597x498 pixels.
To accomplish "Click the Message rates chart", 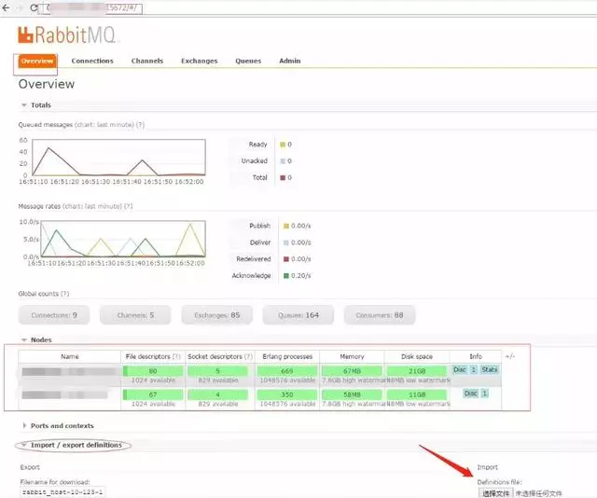I will coord(123,239).
